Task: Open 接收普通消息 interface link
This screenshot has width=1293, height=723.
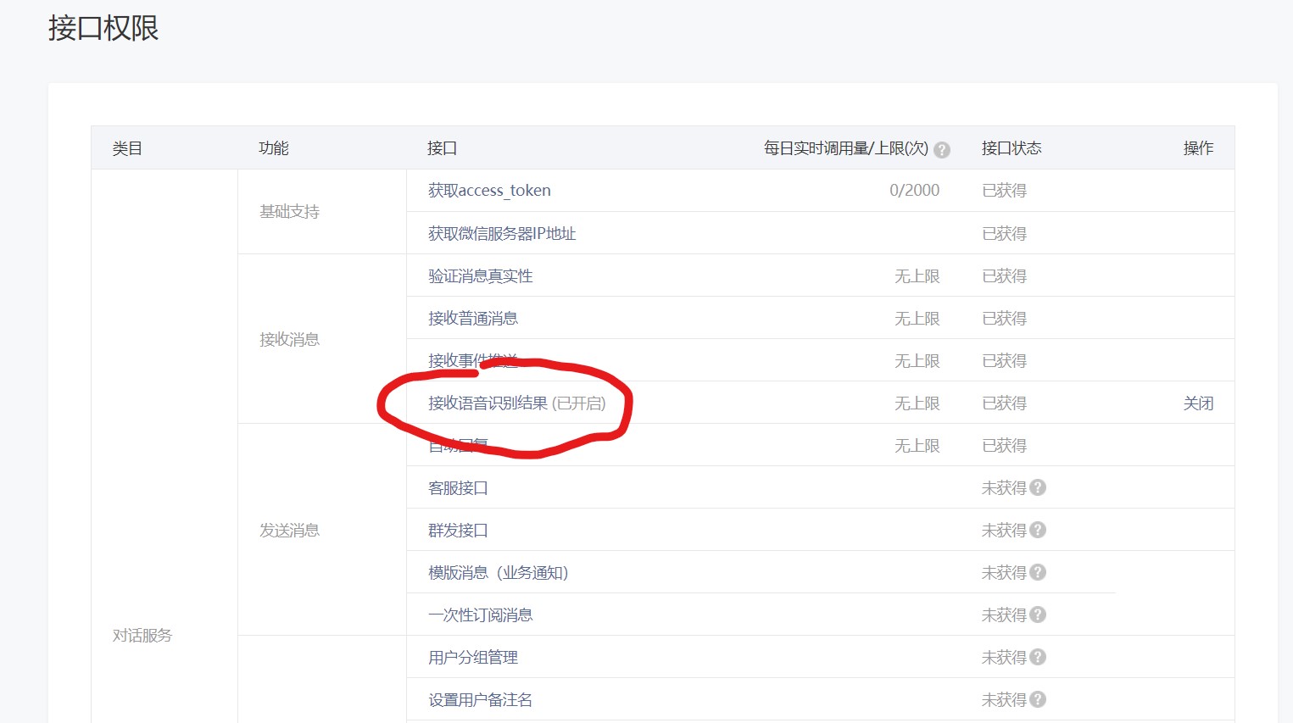Action: click(472, 319)
